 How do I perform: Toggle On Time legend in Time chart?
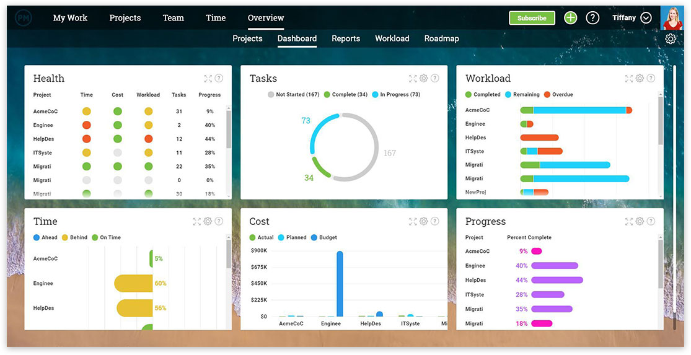click(106, 237)
